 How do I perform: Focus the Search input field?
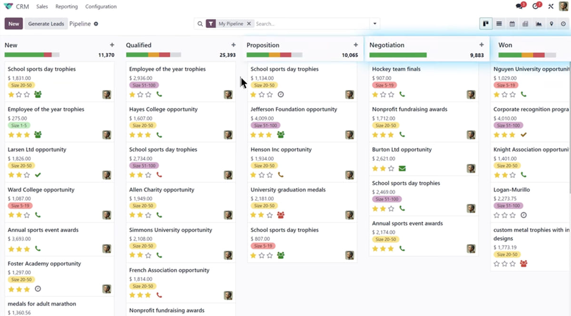click(x=312, y=24)
